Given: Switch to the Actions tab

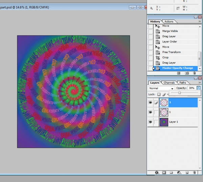Looking at the screenshot, I should pos(169,22).
